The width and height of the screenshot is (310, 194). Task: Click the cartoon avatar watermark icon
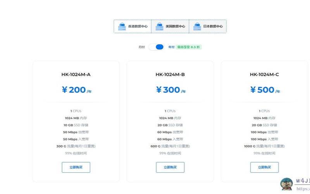tap(286, 184)
